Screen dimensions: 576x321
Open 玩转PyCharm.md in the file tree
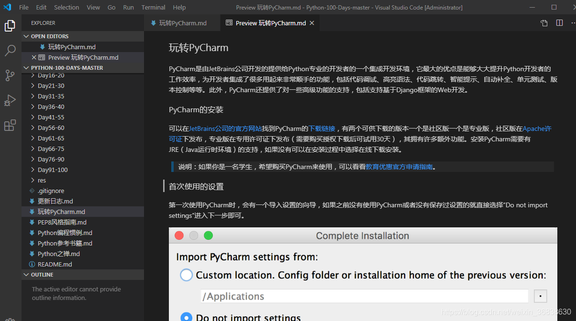pyautogui.click(x=83, y=212)
